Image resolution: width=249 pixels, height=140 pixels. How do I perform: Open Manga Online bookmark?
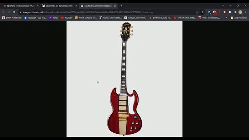click(110, 18)
